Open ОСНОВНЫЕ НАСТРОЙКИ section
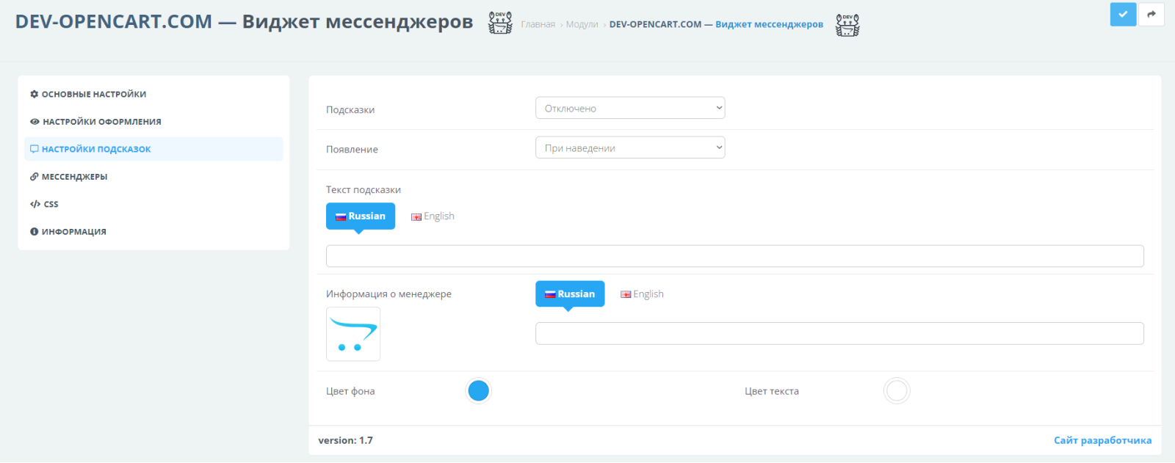 (x=153, y=94)
